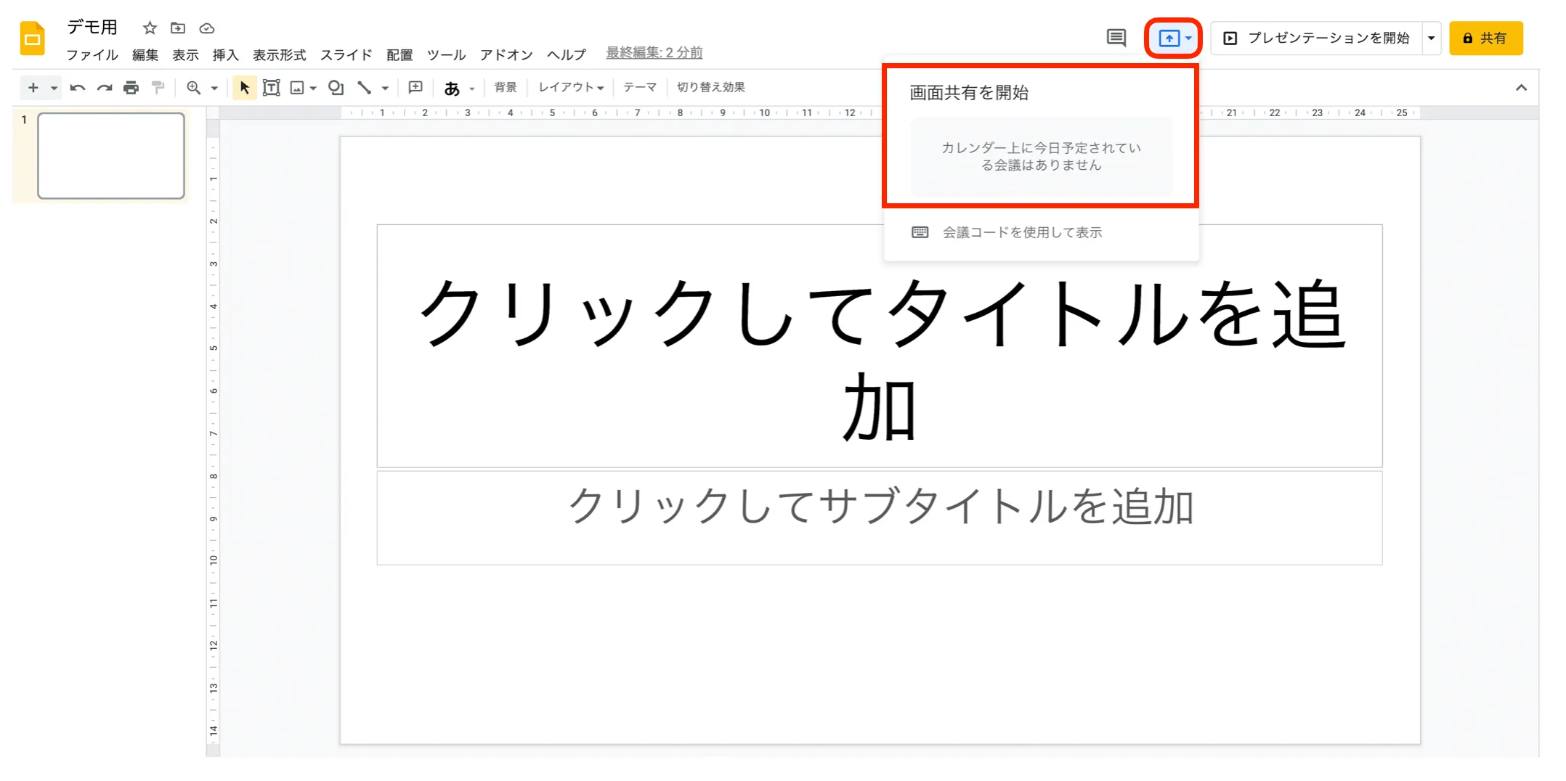This screenshot has height=781, width=1566.
Task: Select the text box tool
Action: (x=271, y=88)
